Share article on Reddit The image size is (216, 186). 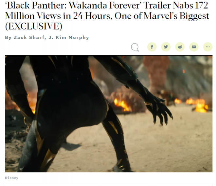[180, 47]
